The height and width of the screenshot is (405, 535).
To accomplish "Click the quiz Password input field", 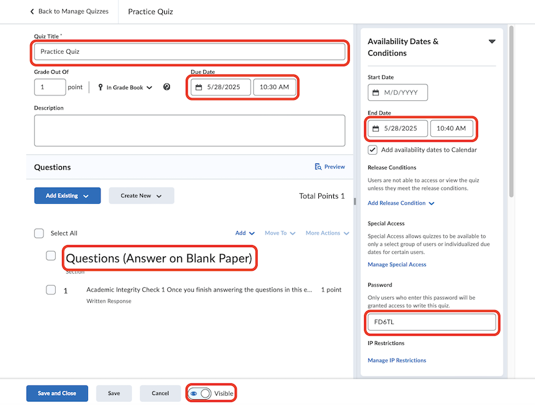I will (432, 322).
